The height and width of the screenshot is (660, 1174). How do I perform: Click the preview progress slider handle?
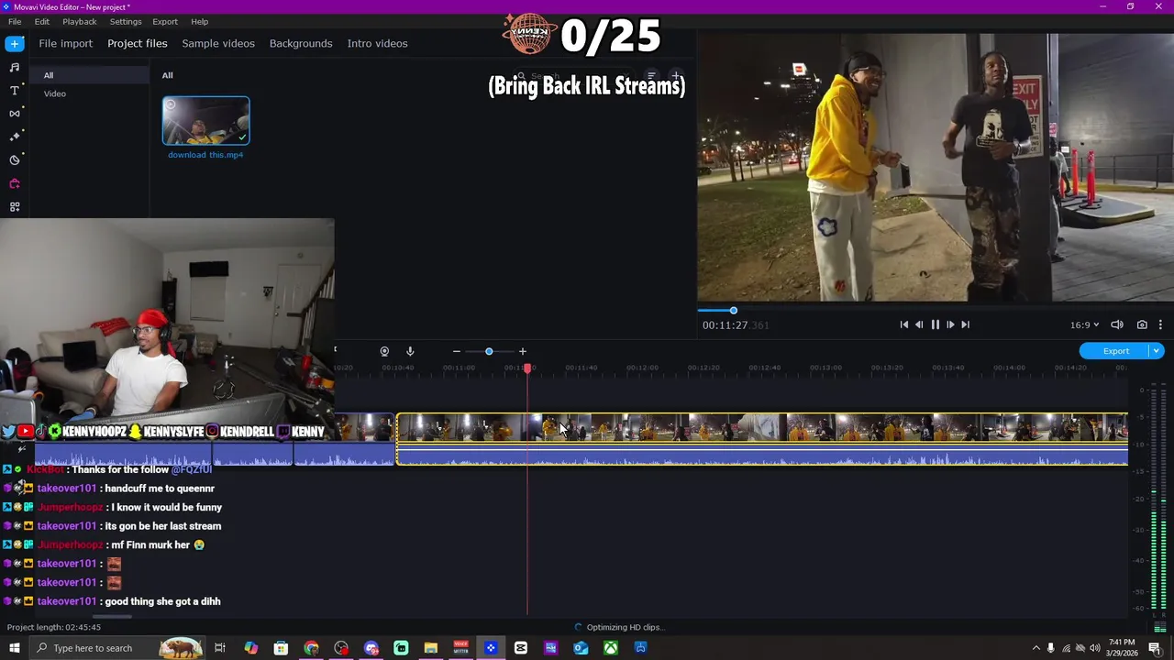(733, 311)
